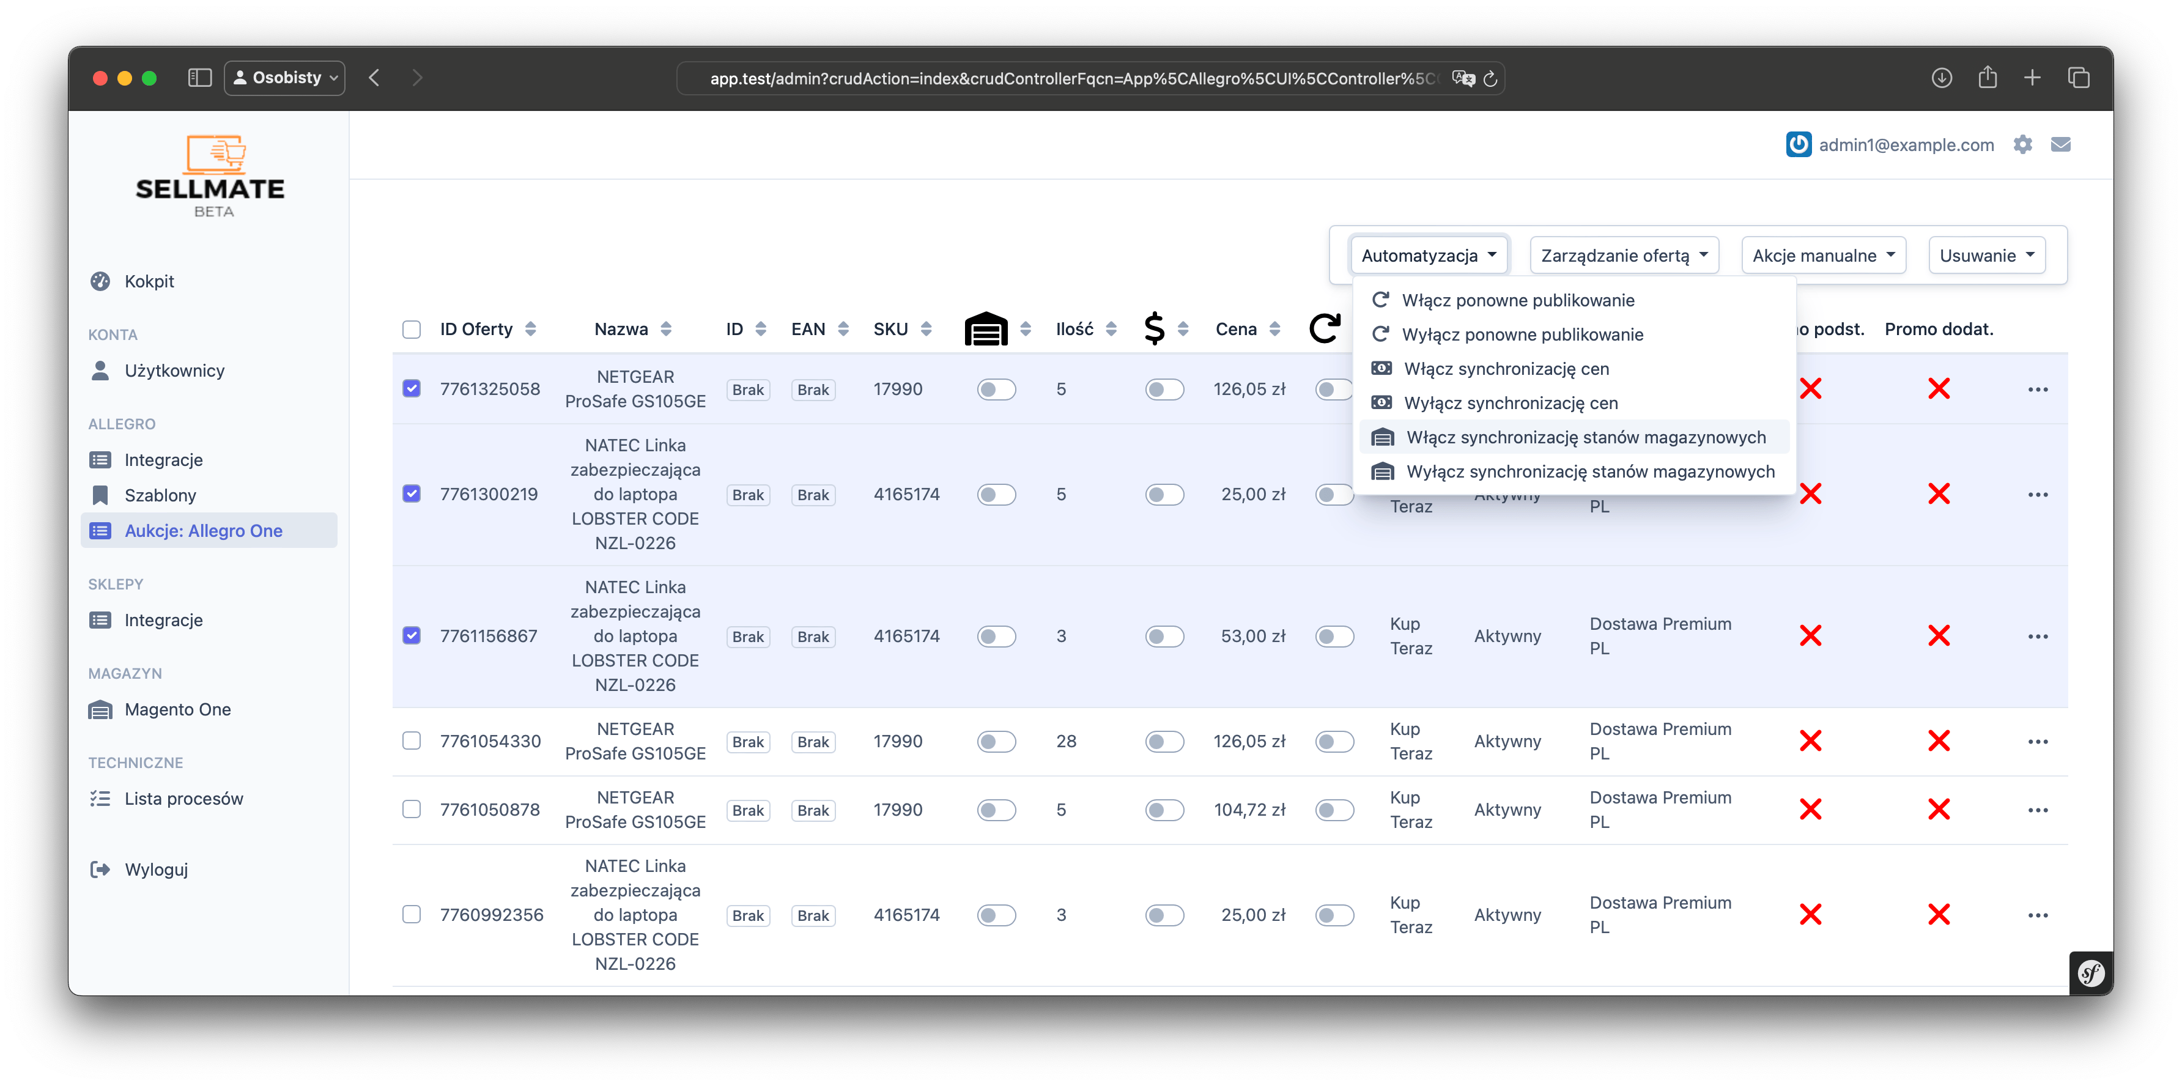
Task: Open row actions for offer 7760992356
Action: 2037,915
